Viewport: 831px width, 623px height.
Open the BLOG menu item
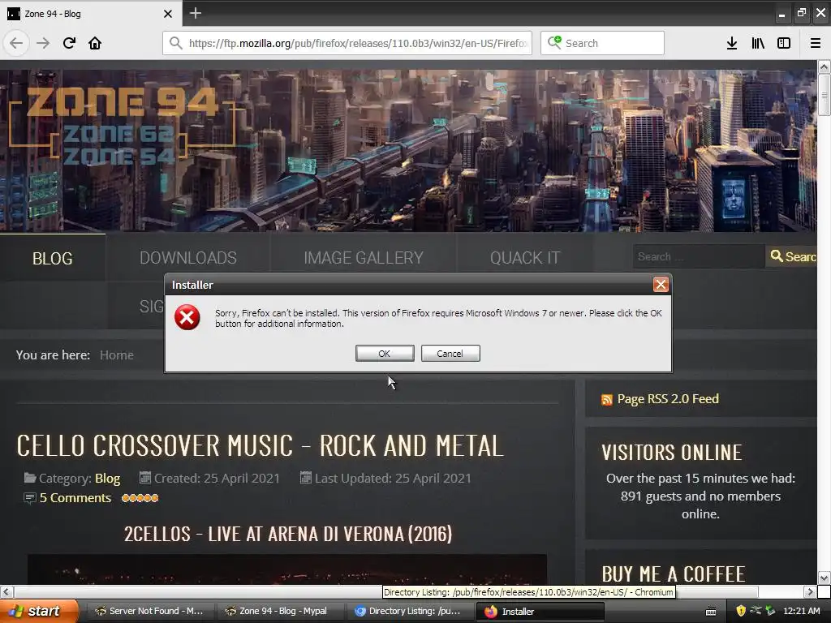coord(53,259)
